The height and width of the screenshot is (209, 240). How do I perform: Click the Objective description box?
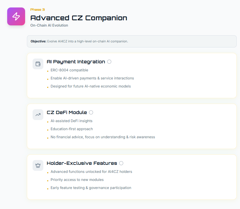[x=132, y=41]
